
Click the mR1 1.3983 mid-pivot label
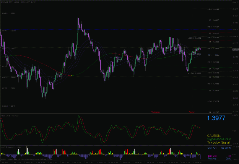213,49
